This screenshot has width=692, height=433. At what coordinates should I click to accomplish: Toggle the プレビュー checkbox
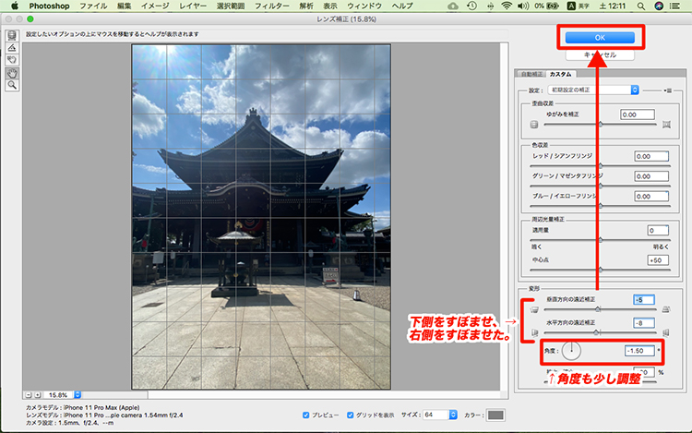point(305,415)
